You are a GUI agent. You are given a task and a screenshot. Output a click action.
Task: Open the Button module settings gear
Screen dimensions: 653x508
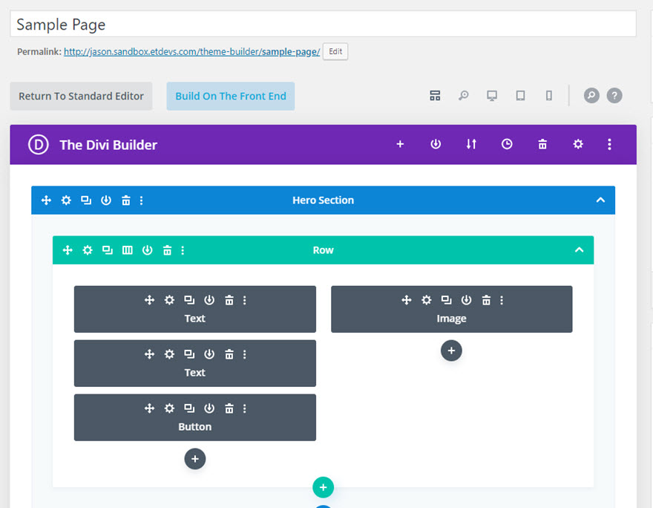click(x=169, y=408)
